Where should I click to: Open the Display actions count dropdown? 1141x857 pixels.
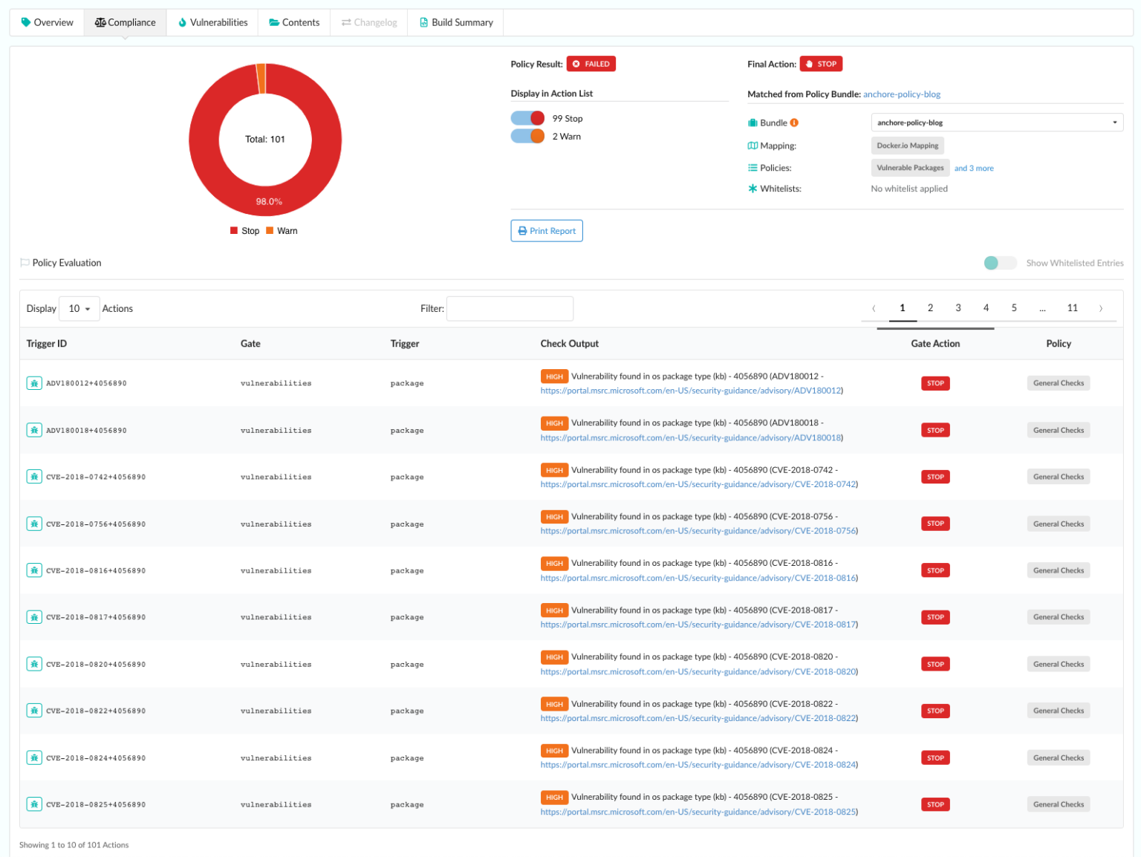point(79,308)
